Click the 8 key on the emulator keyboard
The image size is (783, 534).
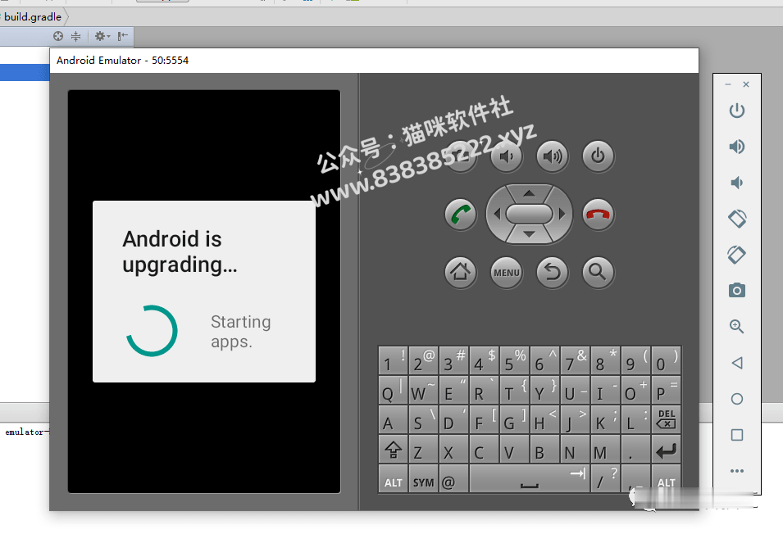pos(605,361)
